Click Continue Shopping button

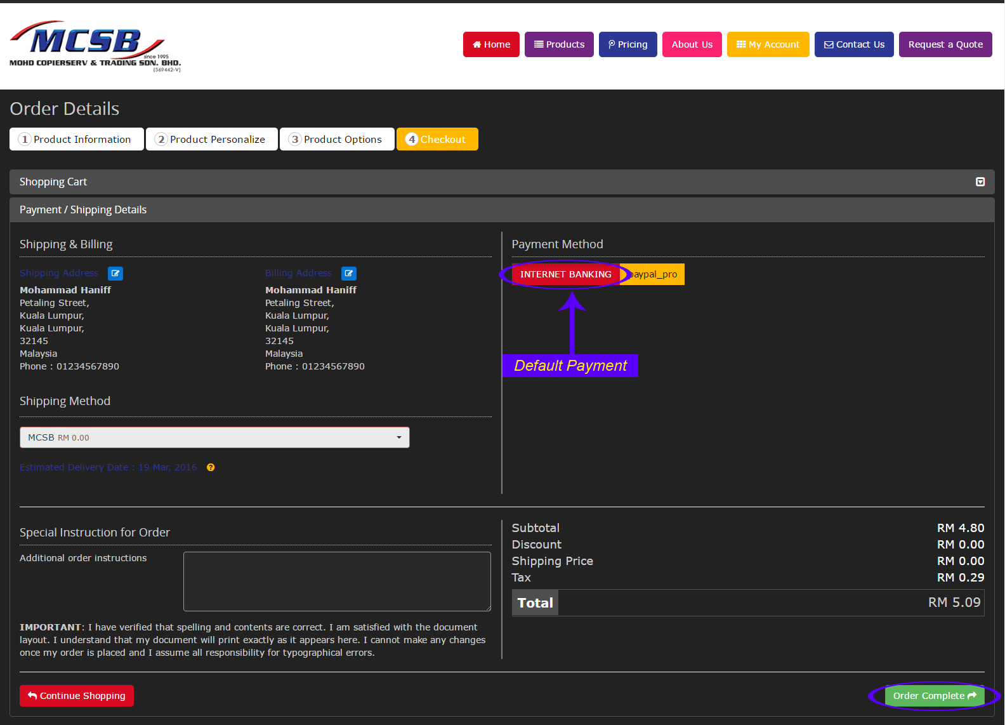[77, 696]
